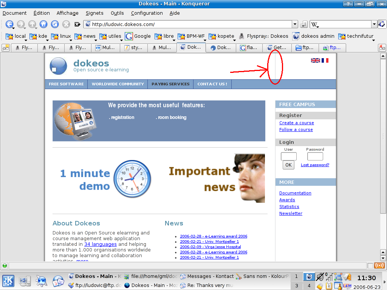Click the Password login field
The image size is (387, 290).
pos(315,156)
